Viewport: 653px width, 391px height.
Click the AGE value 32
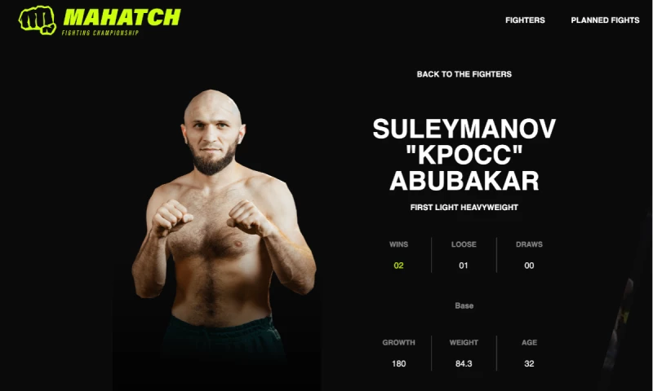pos(529,363)
